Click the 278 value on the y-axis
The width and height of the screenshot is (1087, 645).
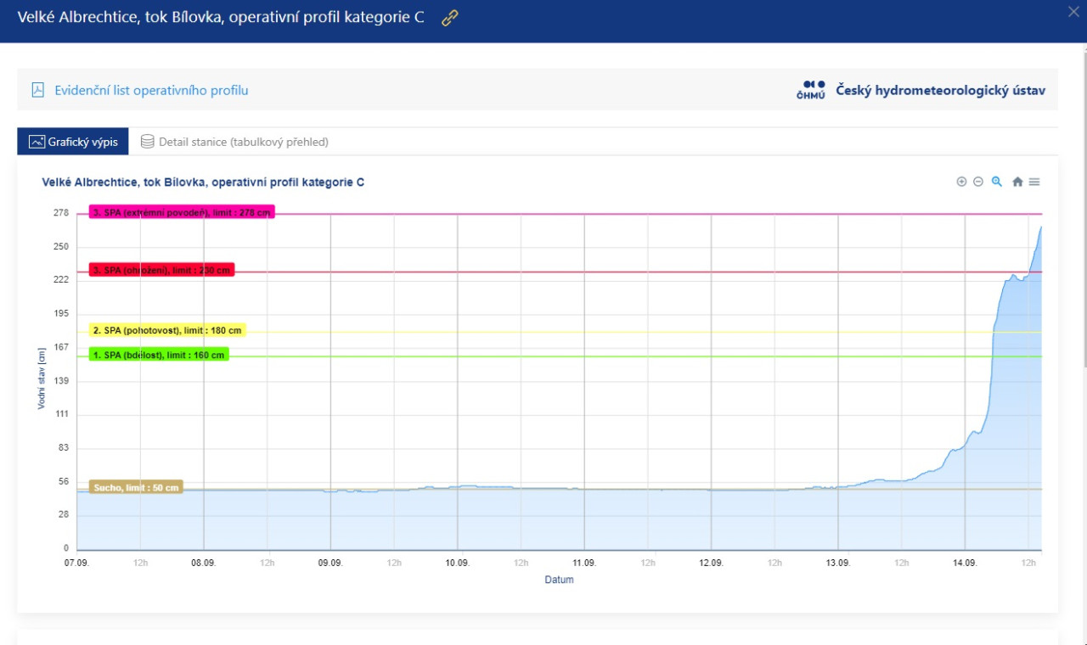61,213
